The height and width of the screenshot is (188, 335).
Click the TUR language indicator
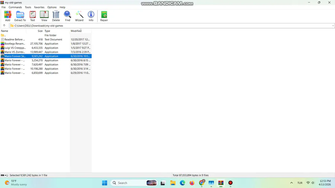pos(300,183)
